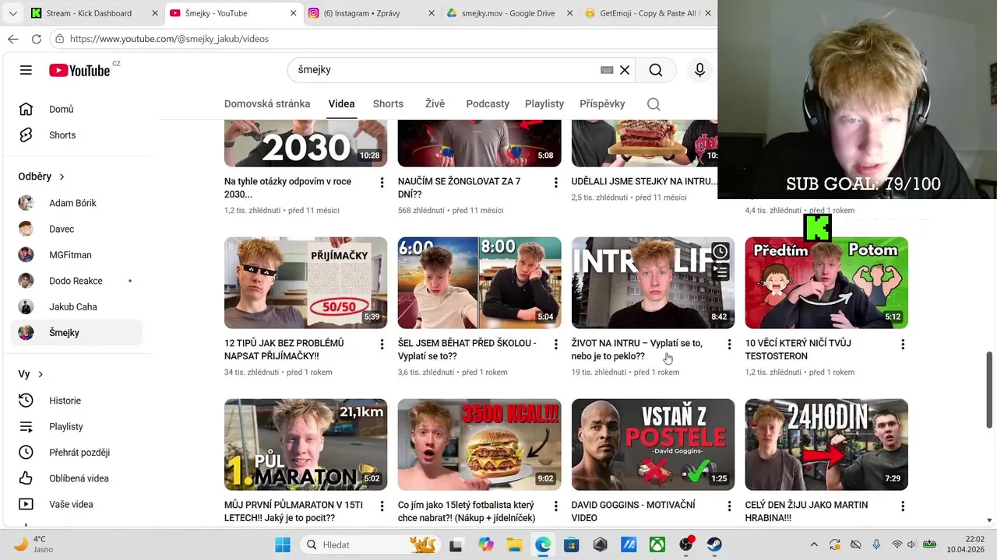The image size is (997, 560).
Task: Open Dodo Reakce subscription channel
Action: point(76,281)
